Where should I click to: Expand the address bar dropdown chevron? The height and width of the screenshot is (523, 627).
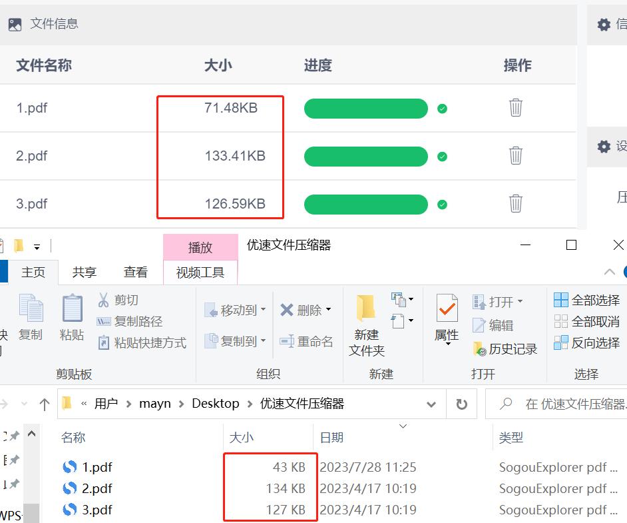pyautogui.click(x=431, y=403)
